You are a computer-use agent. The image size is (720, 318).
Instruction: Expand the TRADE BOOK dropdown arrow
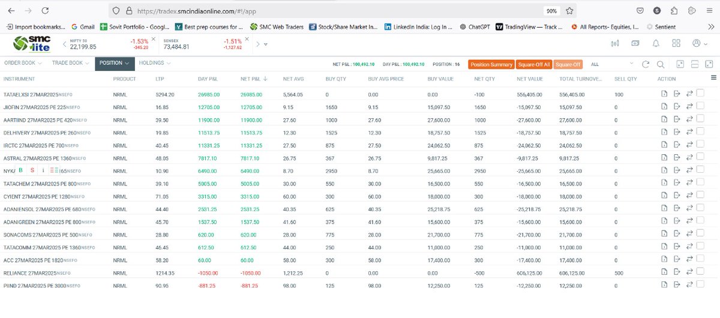coord(88,63)
